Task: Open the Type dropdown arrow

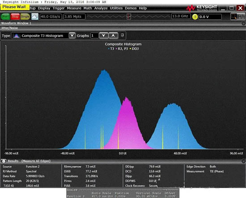Action: (72, 36)
